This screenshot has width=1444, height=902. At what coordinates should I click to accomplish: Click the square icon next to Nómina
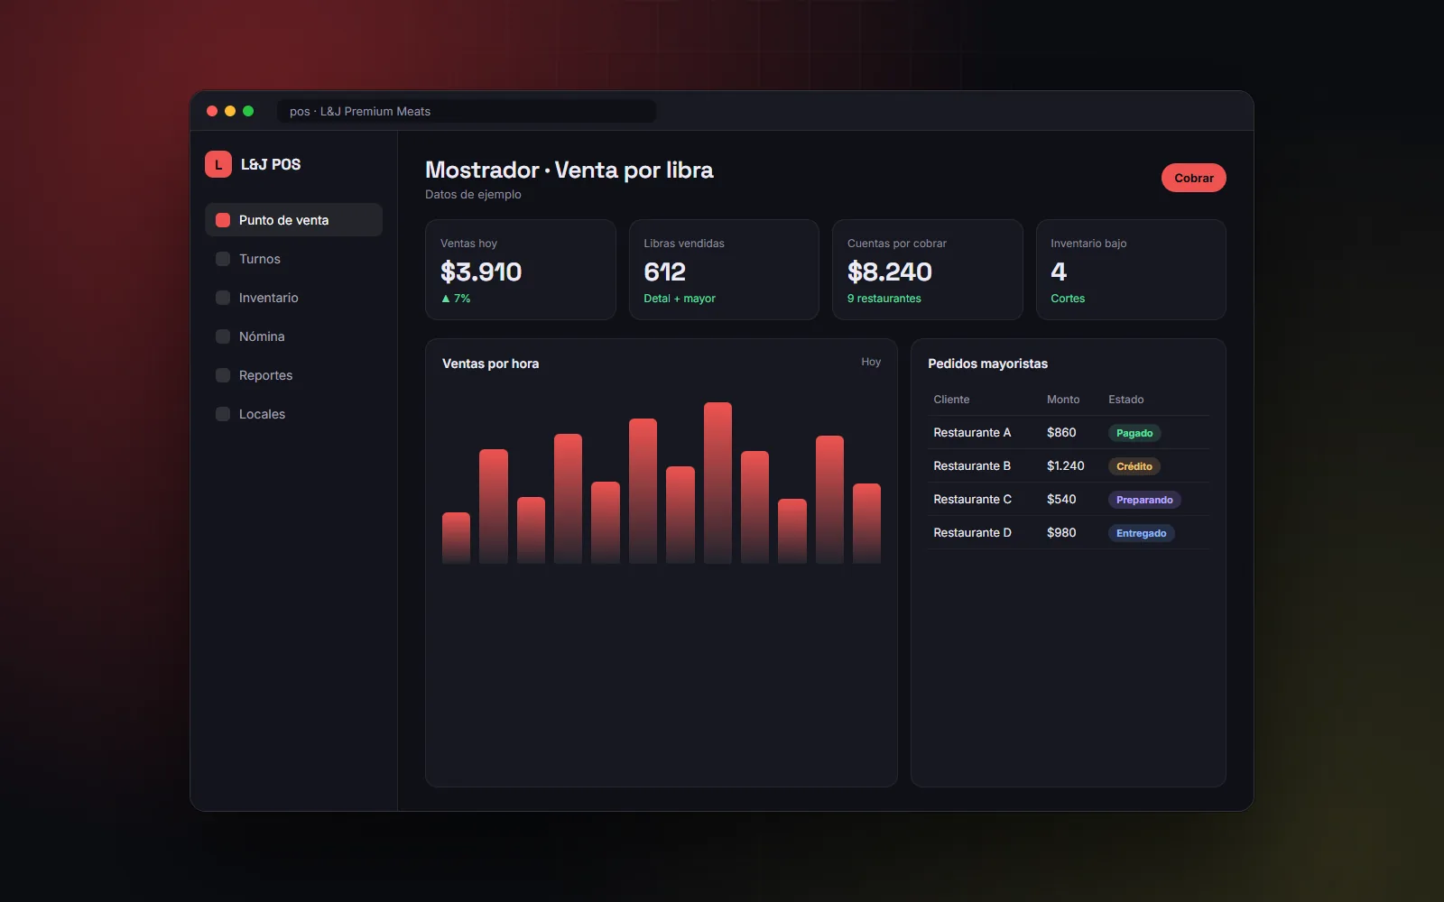(x=223, y=336)
